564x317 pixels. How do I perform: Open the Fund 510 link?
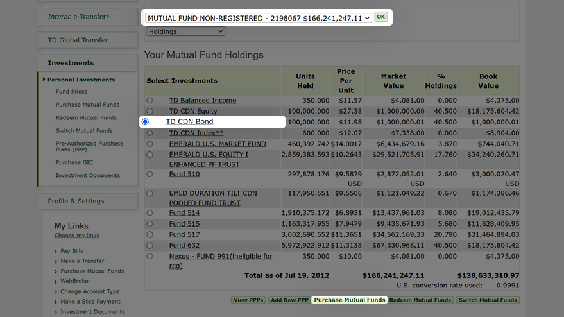(x=185, y=174)
